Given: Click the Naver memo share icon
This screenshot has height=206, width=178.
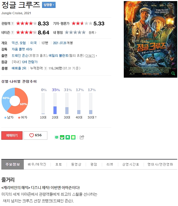Looking at the screenshot, I should click(x=73, y=137).
